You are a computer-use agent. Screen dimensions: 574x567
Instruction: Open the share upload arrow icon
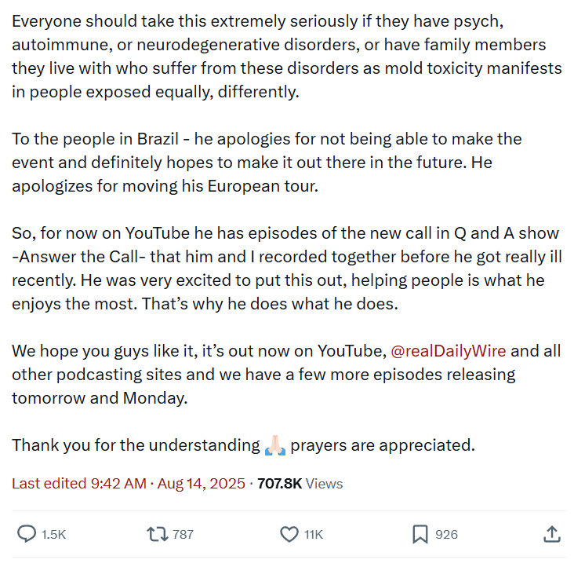552,534
